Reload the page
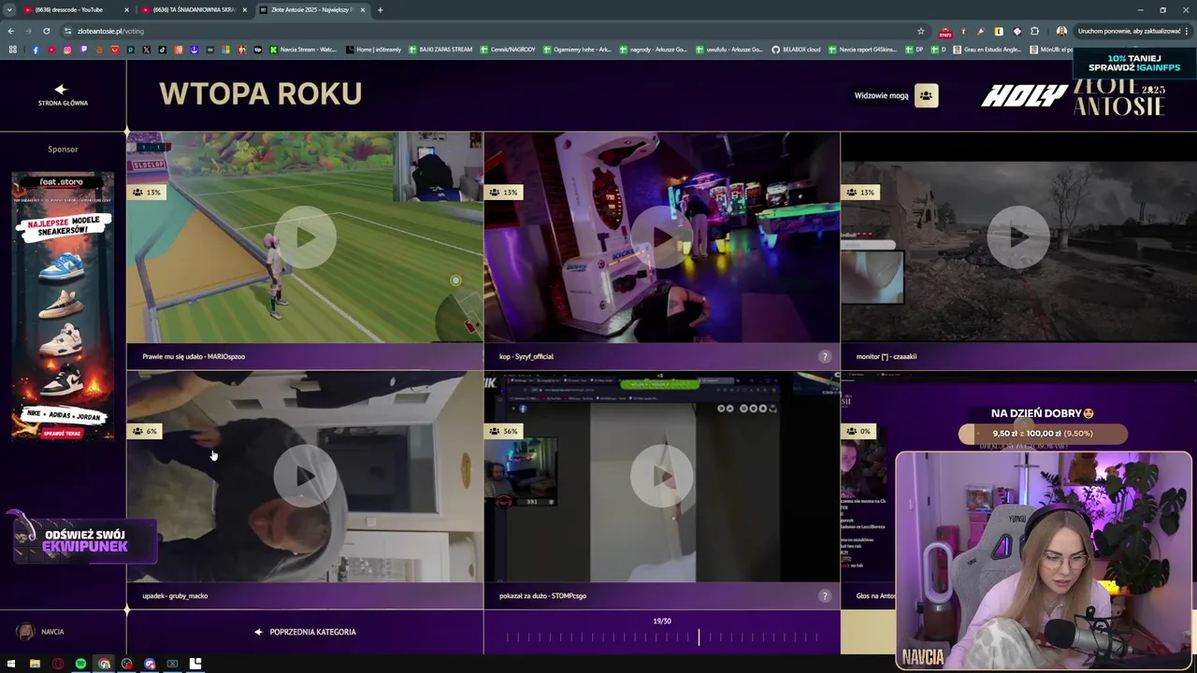The image size is (1197, 673). [x=46, y=31]
